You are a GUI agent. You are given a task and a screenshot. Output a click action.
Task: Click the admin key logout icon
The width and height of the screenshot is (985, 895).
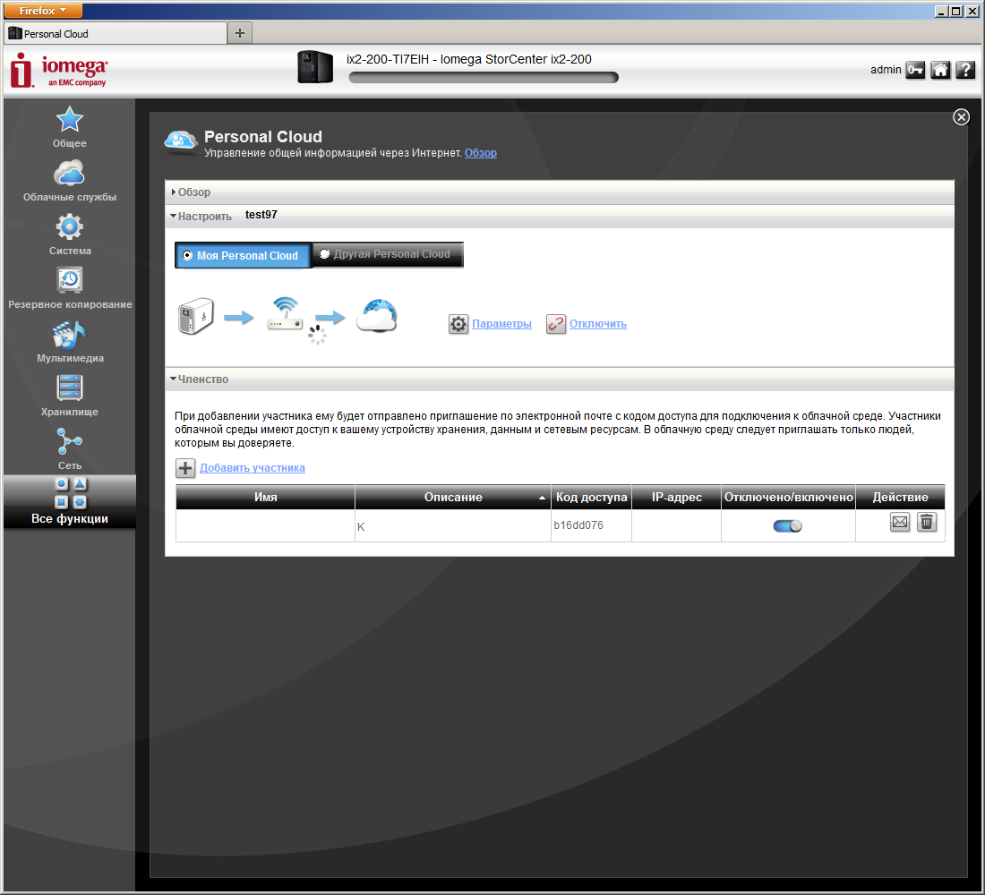pyautogui.click(x=915, y=70)
